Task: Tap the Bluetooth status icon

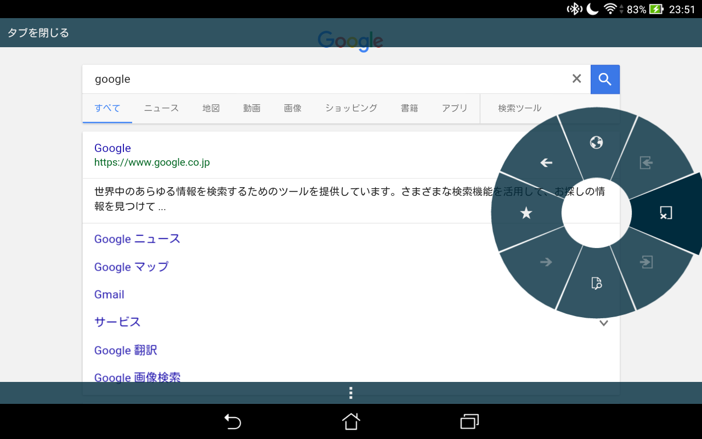Action: 574,9
